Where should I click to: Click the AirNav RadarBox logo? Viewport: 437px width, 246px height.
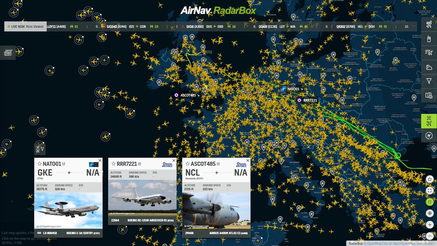tap(218, 10)
